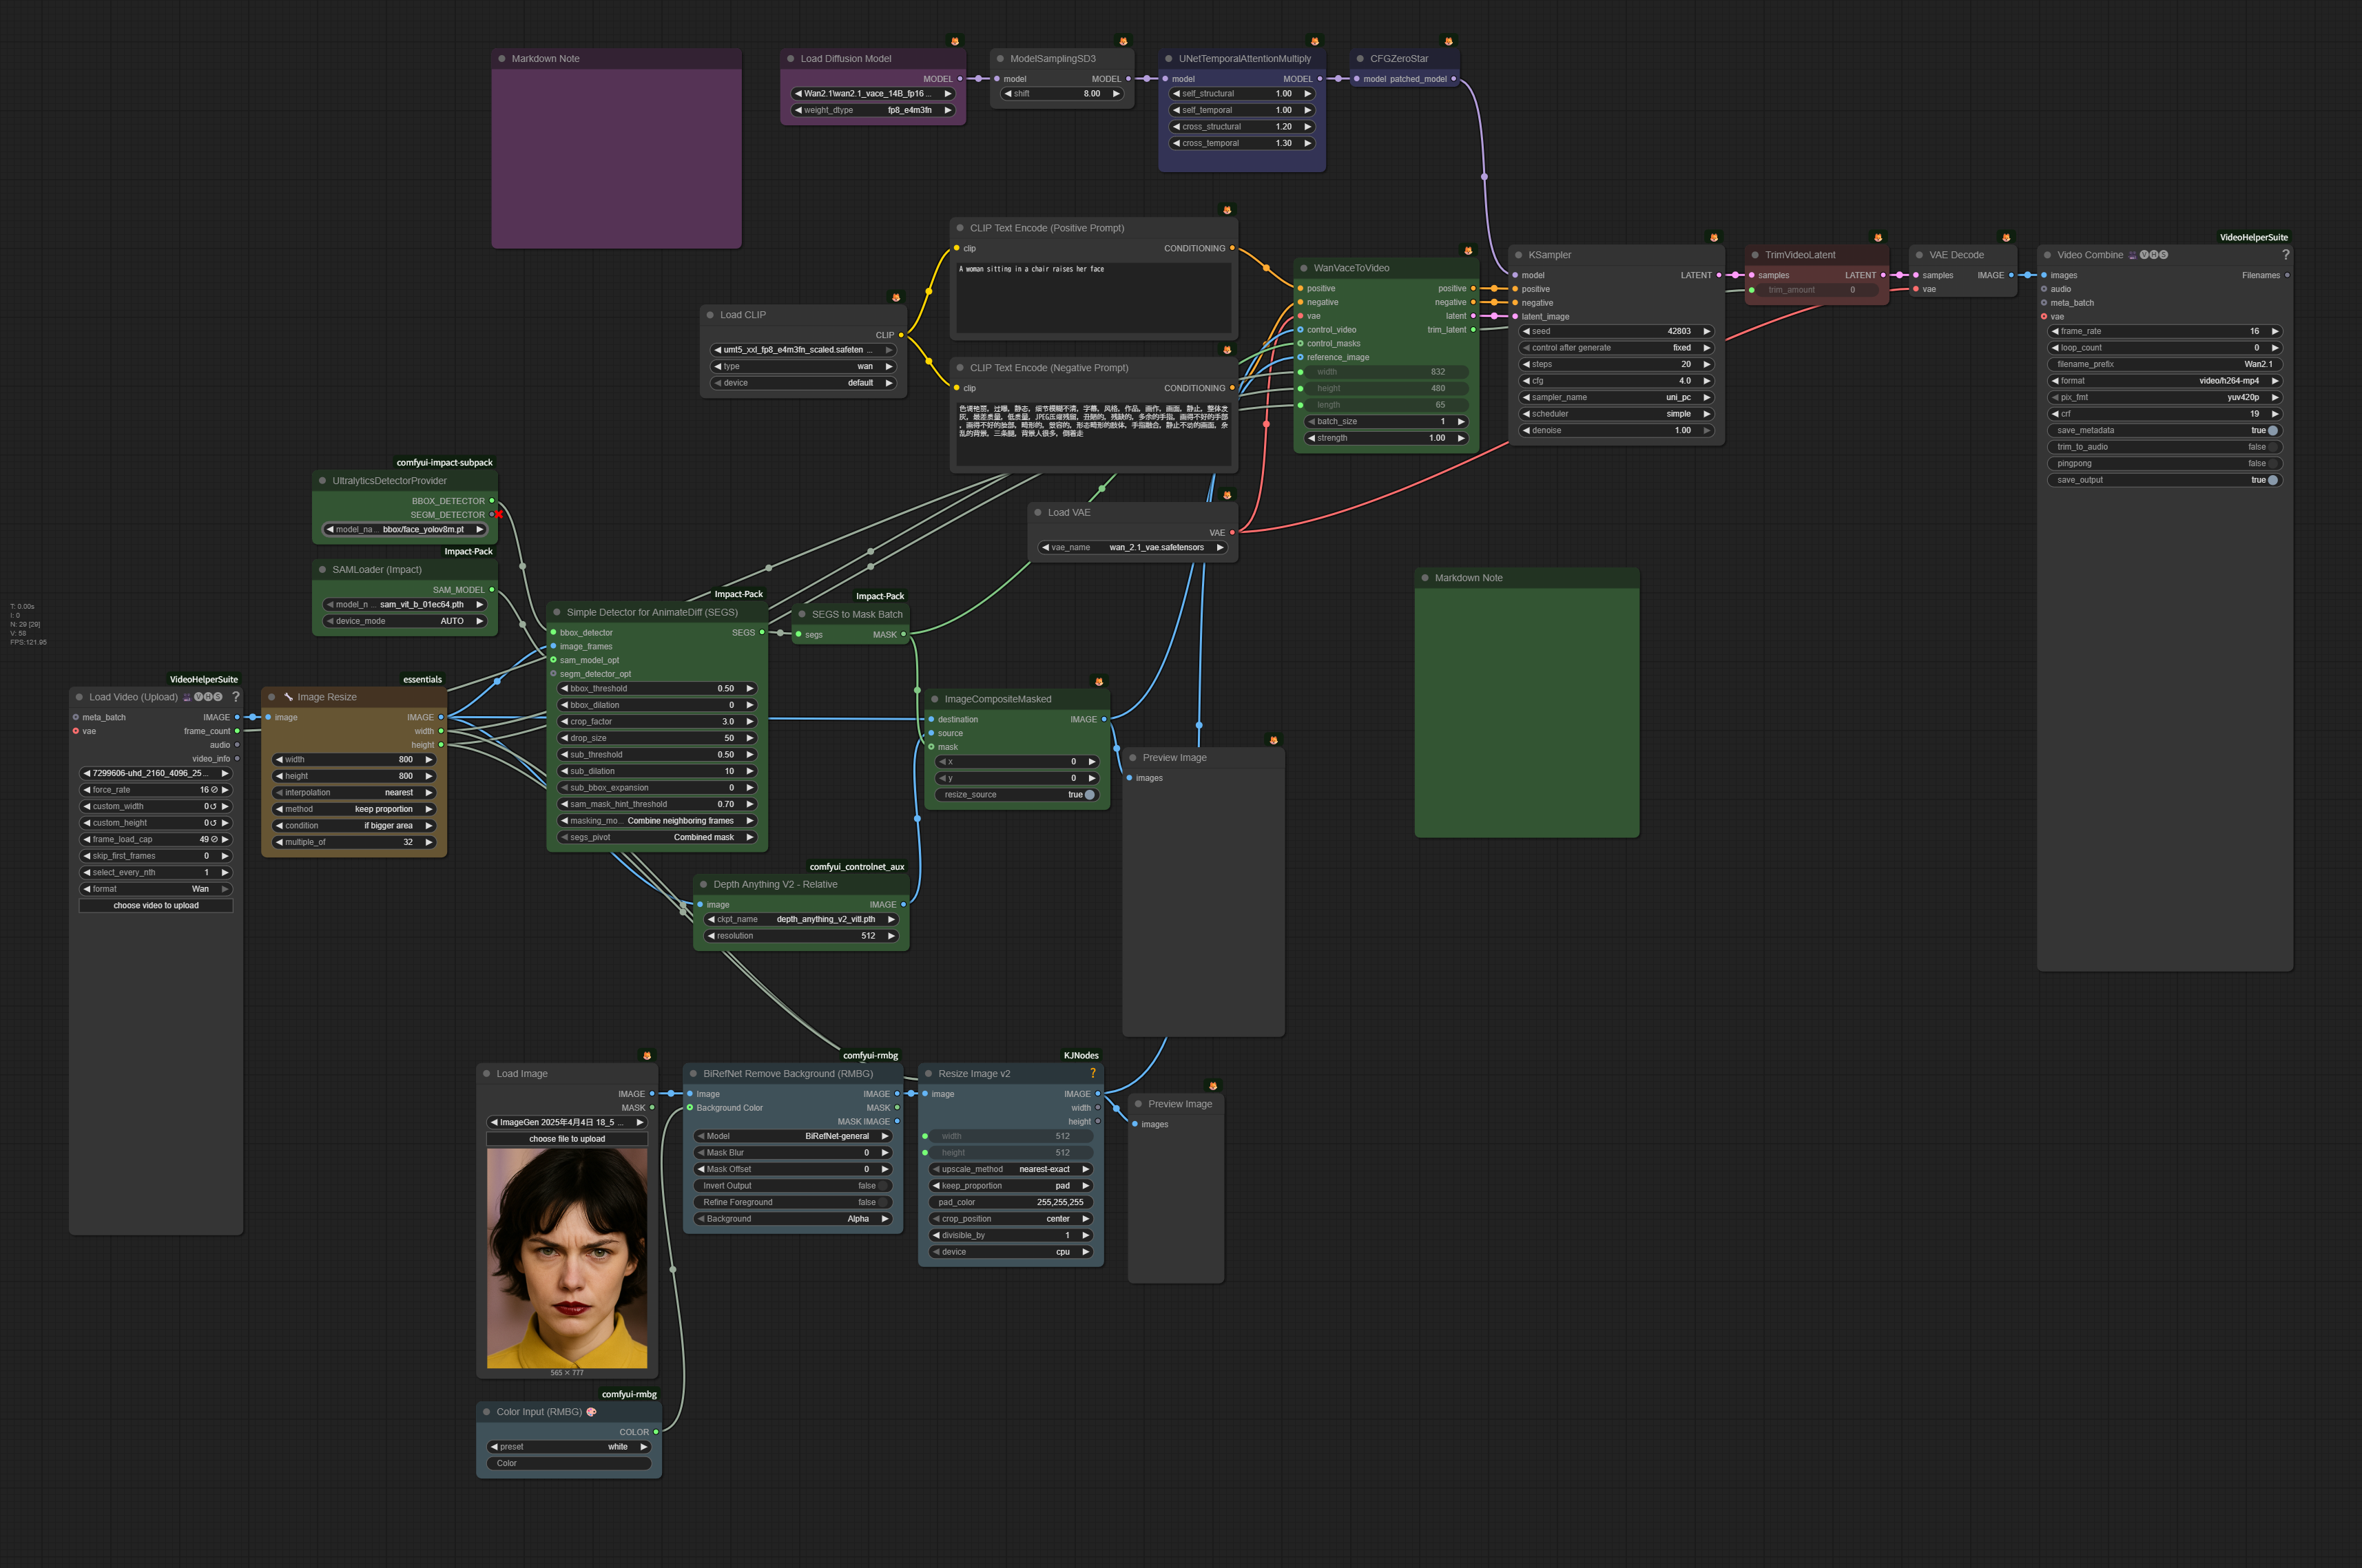Screen dimensions: 2362x1568
Task: Click the red X on the SEGM_DETECTOR output
Action: pyautogui.click(x=498, y=515)
